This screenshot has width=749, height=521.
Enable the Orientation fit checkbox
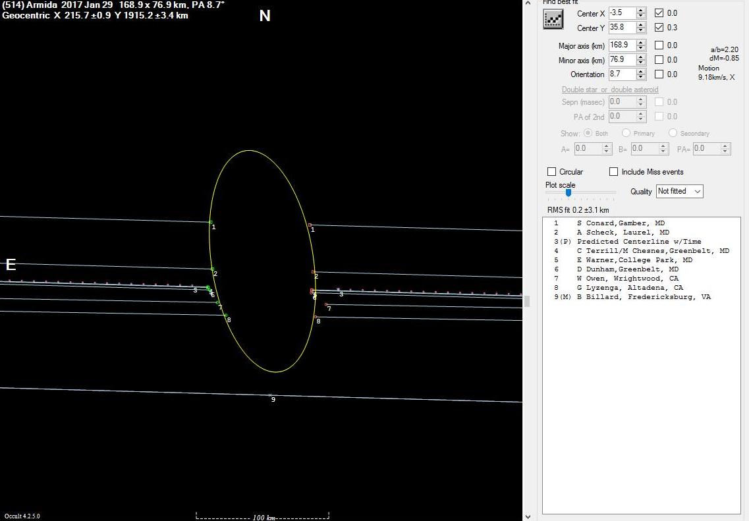coord(659,74)
